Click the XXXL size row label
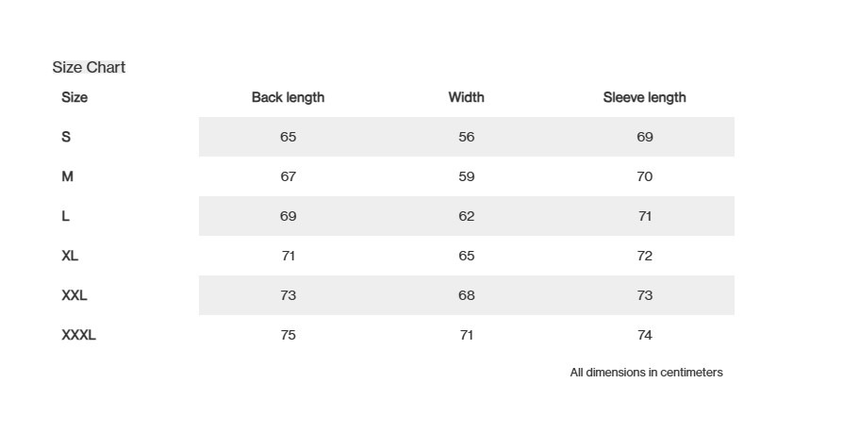Screen dimensions: 843x433 78,335
